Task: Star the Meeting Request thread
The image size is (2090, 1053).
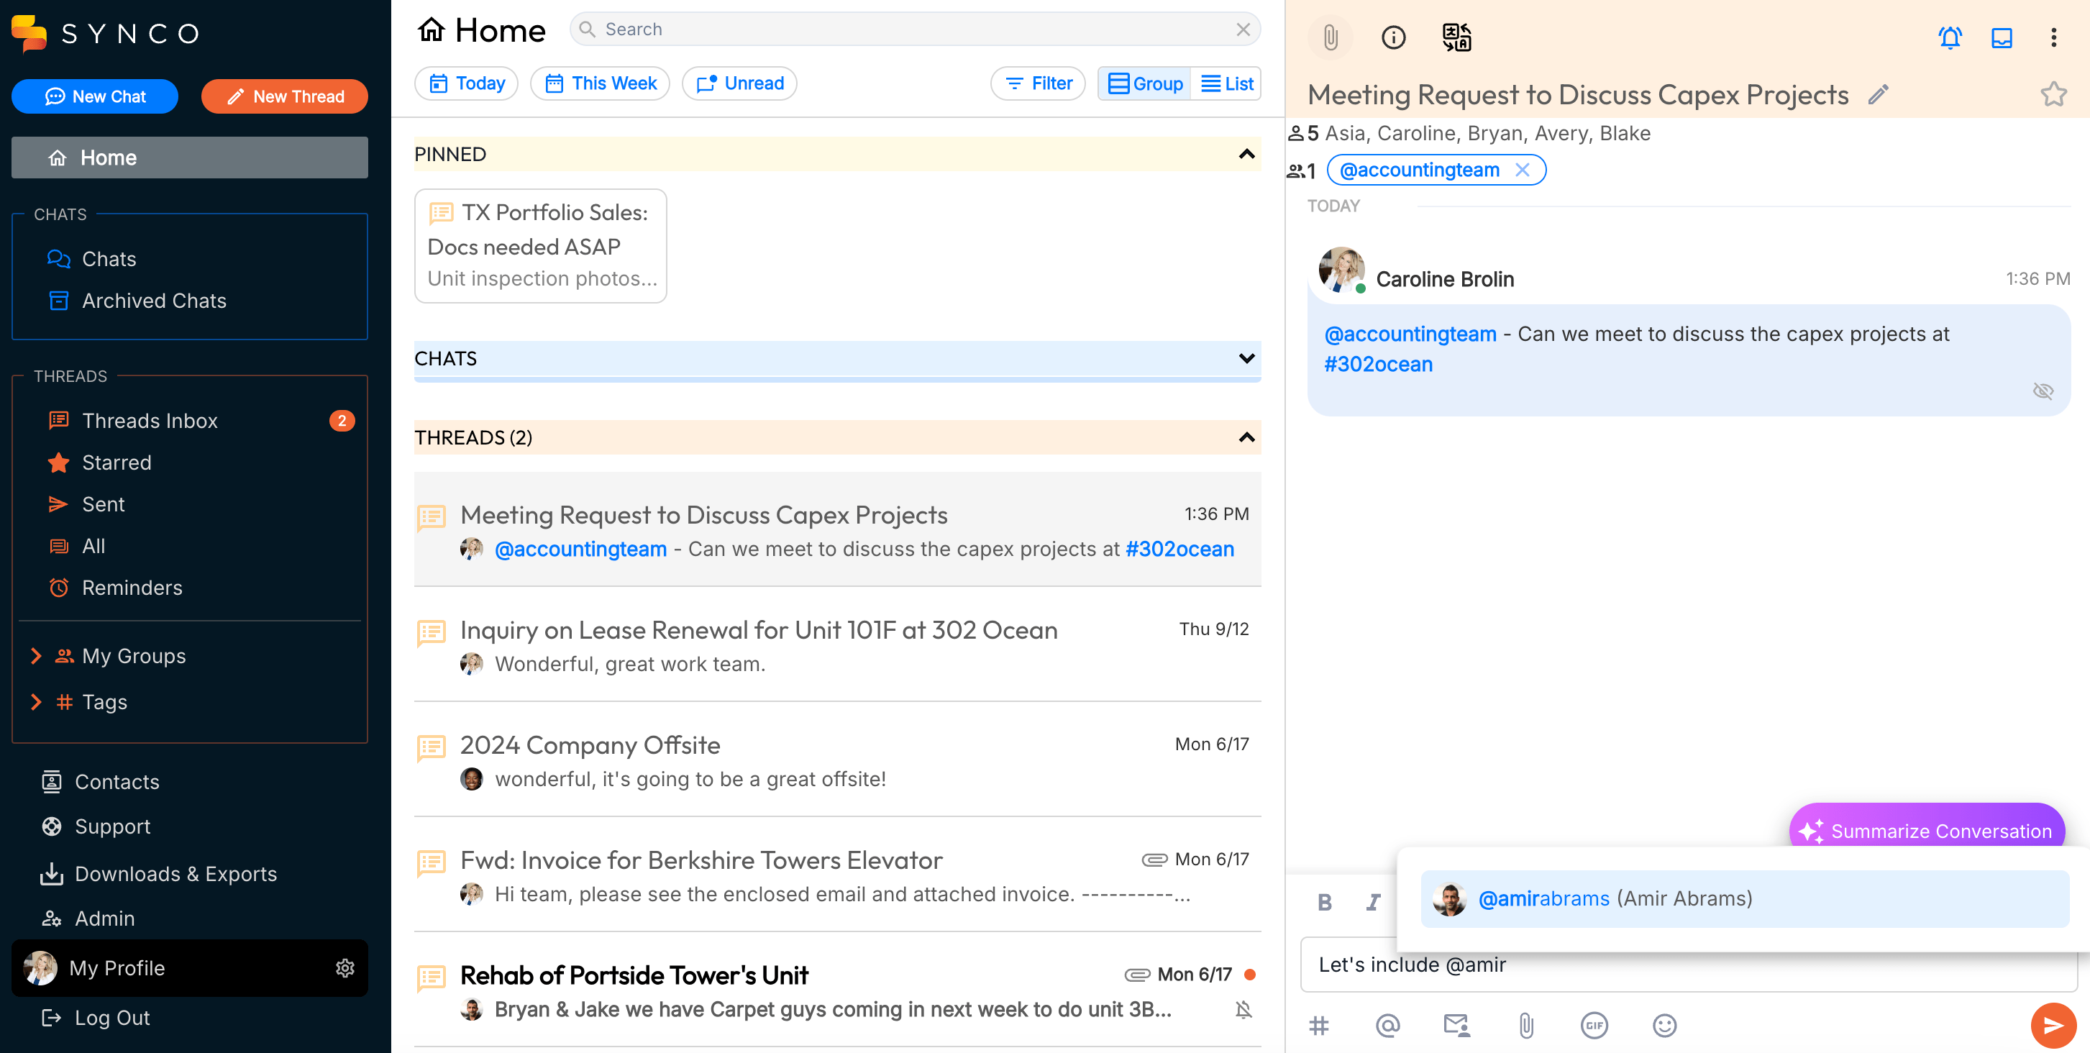Action: (2053, 95)
